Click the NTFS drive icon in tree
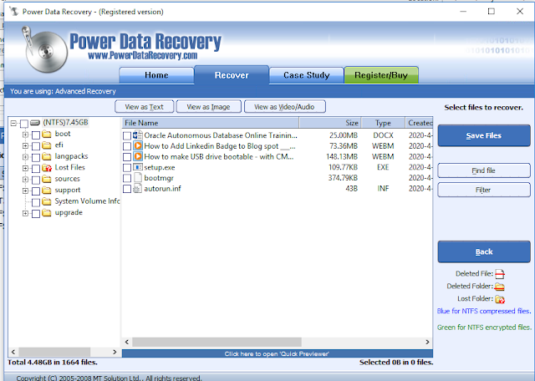Screen dimensions: 535x381 pos(35,123)
